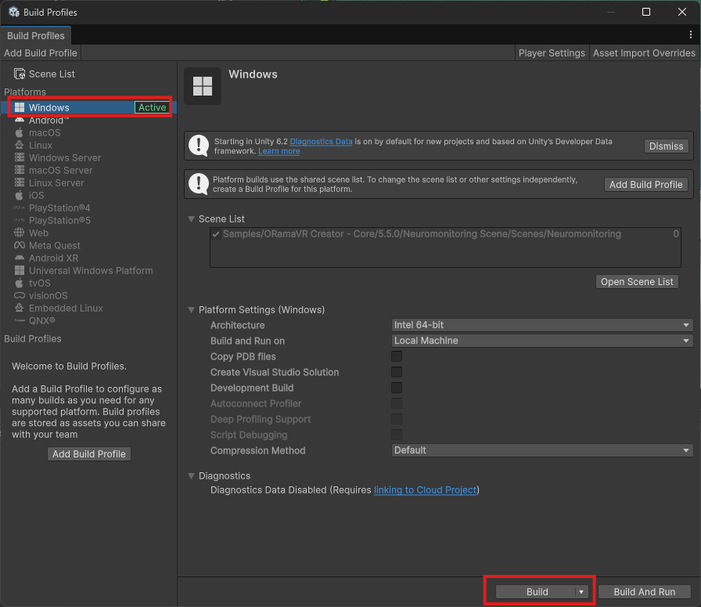
Task: Click the Windows platform logo icon in list
Action: click(20, 107)
